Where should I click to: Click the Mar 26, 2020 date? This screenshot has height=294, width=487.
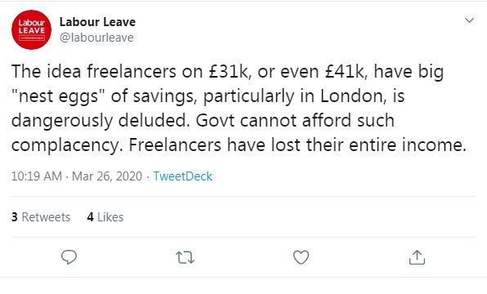tap(107, 176)
